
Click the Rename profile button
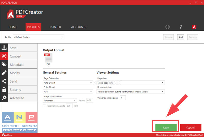[x=169, y=37]
